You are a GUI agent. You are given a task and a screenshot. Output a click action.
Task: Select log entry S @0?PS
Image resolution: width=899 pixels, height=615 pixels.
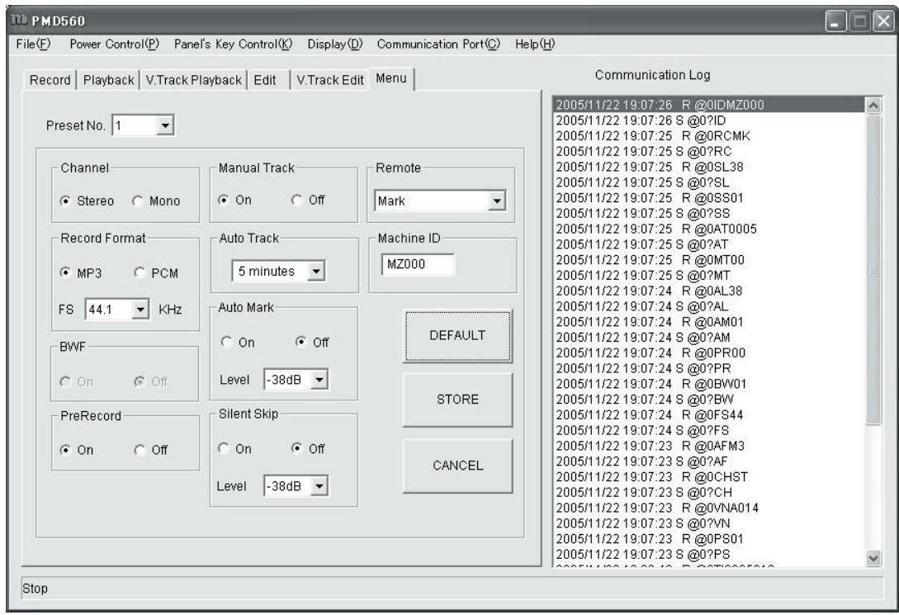709,554
